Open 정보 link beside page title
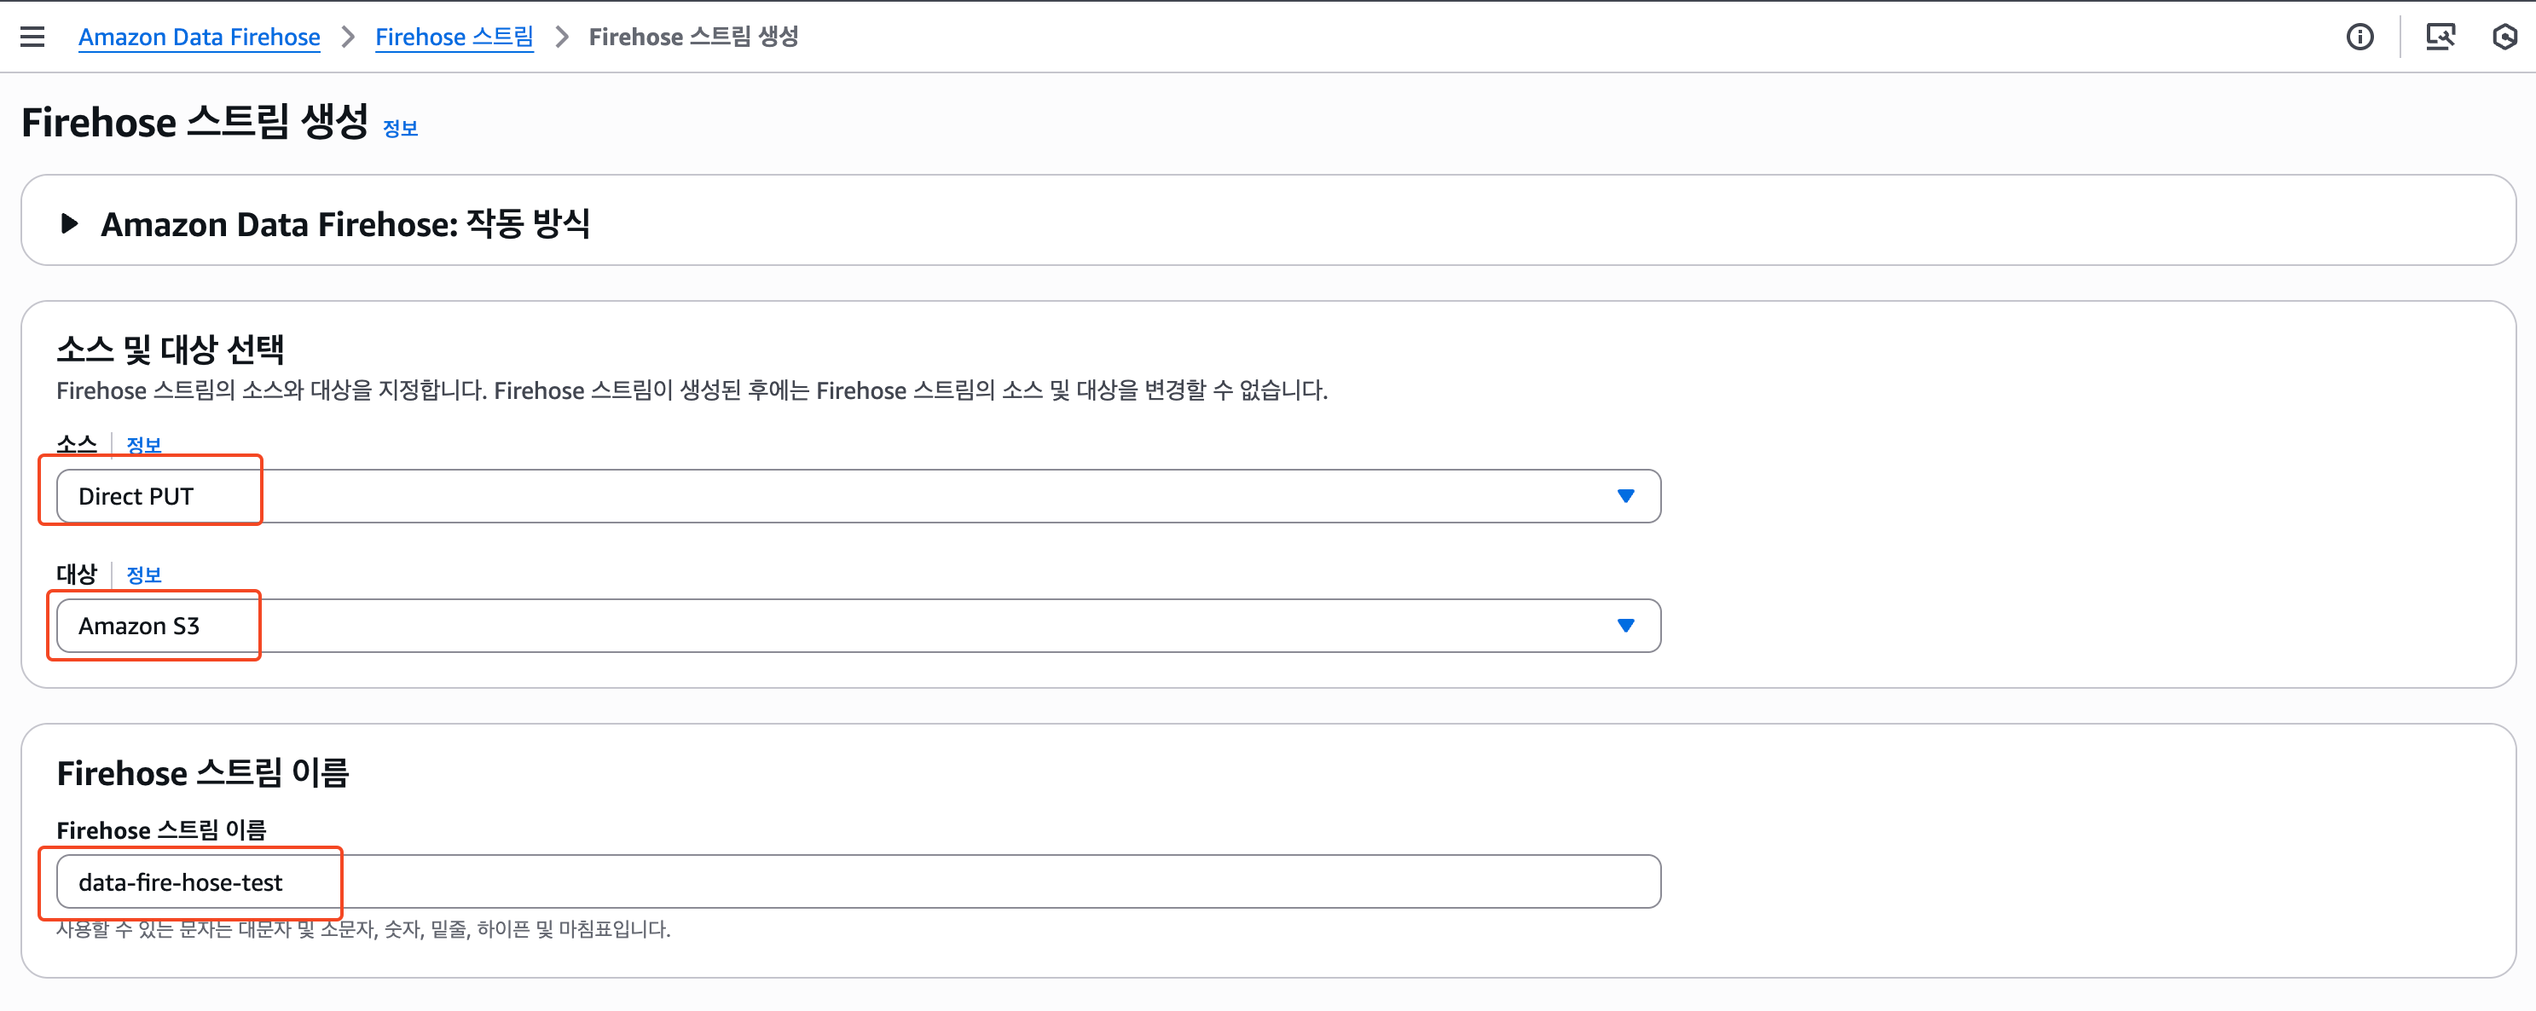 (400, 129)
